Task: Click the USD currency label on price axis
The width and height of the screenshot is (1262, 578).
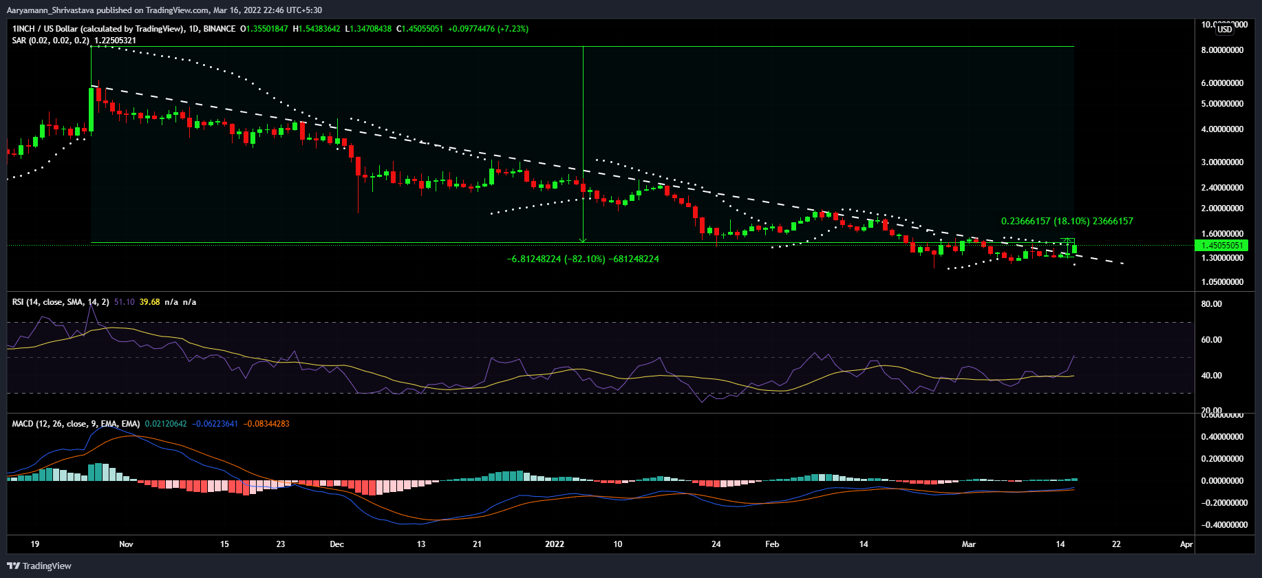Action: click(1225, 30)
